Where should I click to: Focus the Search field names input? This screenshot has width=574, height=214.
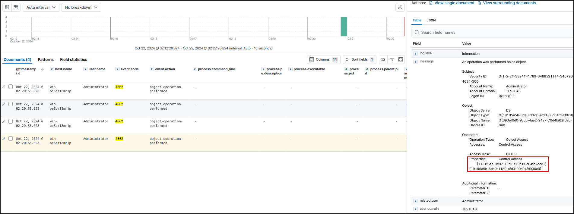click(x=495, y=32)
